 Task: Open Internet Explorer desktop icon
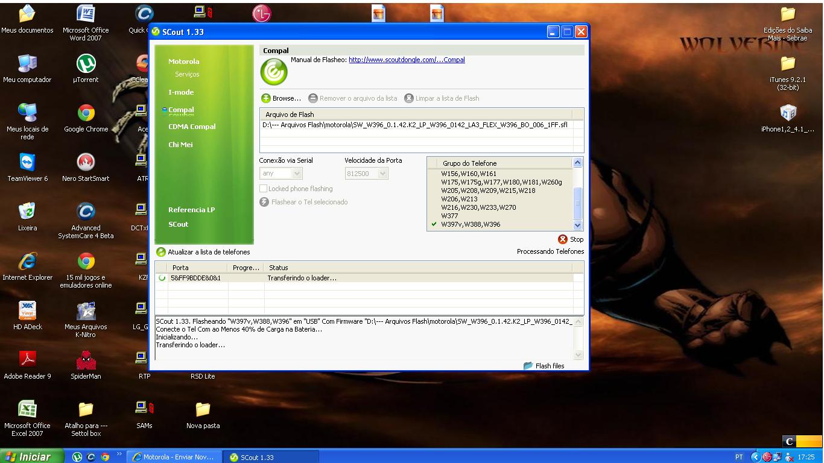(27, 266)
